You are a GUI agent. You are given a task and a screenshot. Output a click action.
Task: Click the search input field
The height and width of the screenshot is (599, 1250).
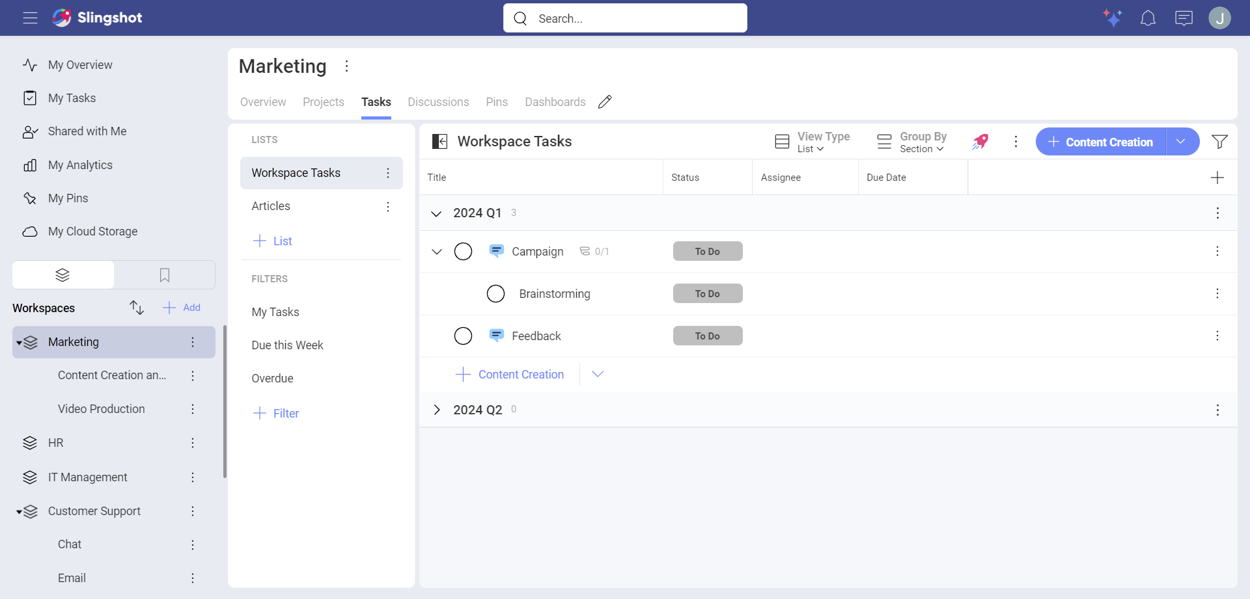click(625, 18)
